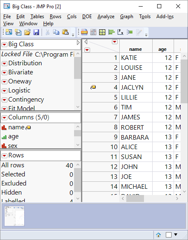Click the Data Table icon with highlighted row
Viewport: 188px width, 240px height.
tap(84, 32)
